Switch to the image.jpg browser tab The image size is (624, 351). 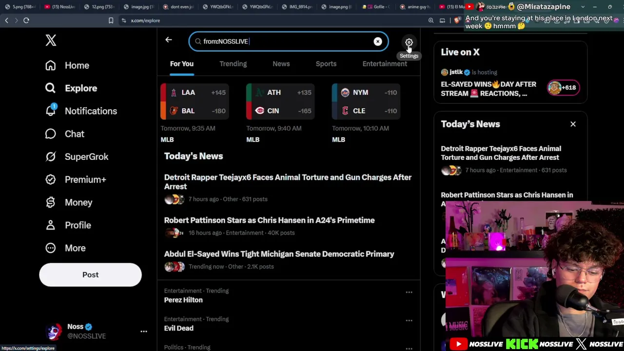click(138, 7)
